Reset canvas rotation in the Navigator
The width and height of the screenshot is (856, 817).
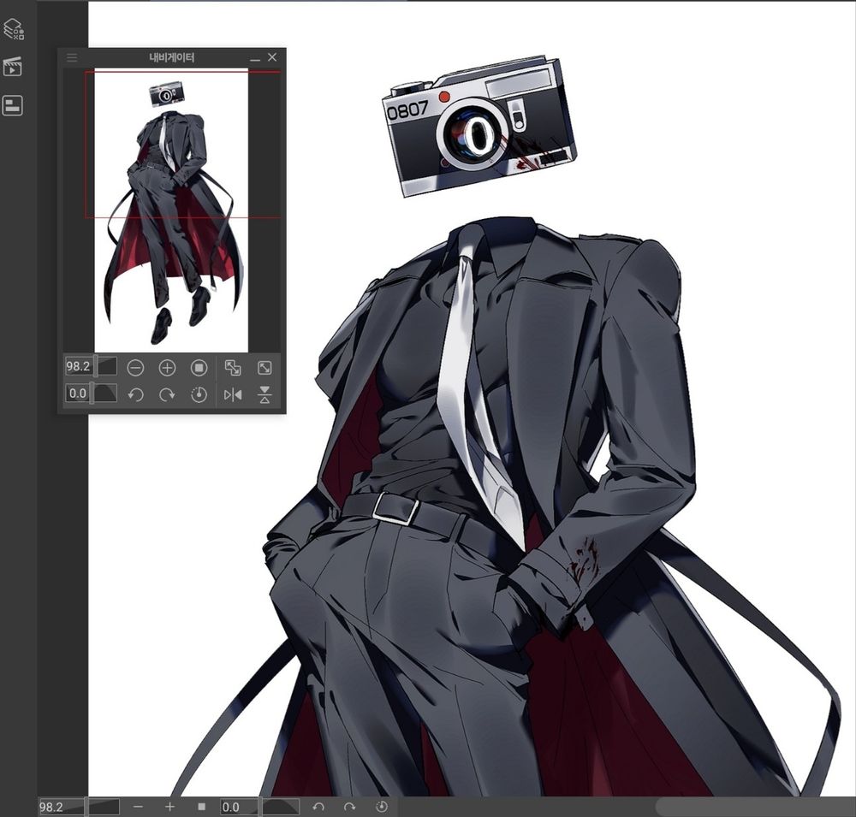pyautogui.click(x=199, y=394)
